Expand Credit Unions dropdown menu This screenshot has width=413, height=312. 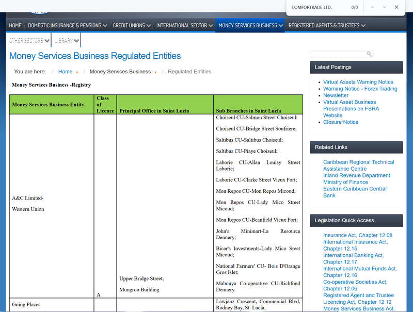tap(132, 25)
